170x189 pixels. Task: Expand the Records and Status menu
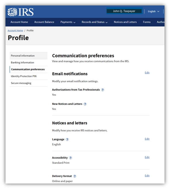pyautogui.click(x=95, y=22)
